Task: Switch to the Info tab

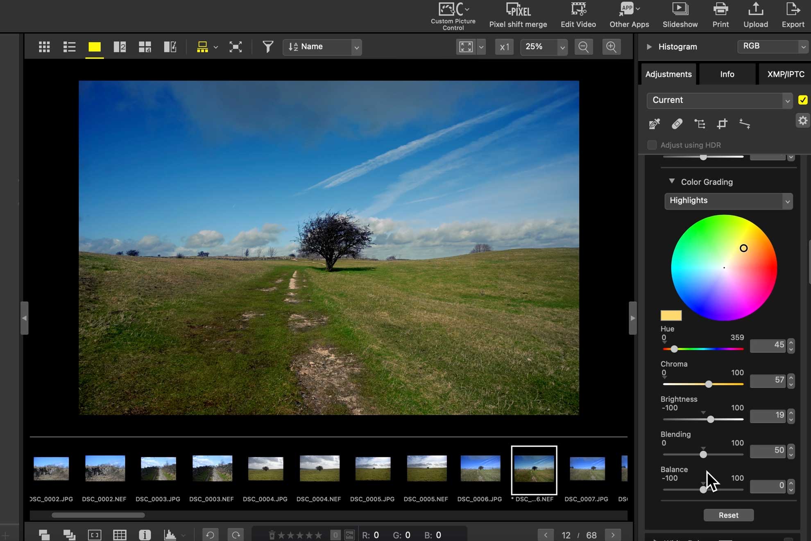Action: [727, 74]
